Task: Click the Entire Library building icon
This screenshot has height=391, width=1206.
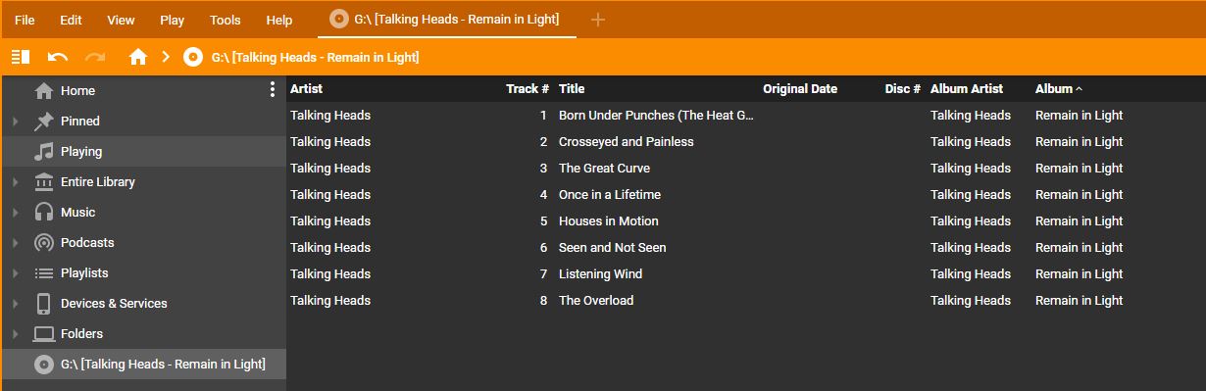Action: tap(44, 181)
